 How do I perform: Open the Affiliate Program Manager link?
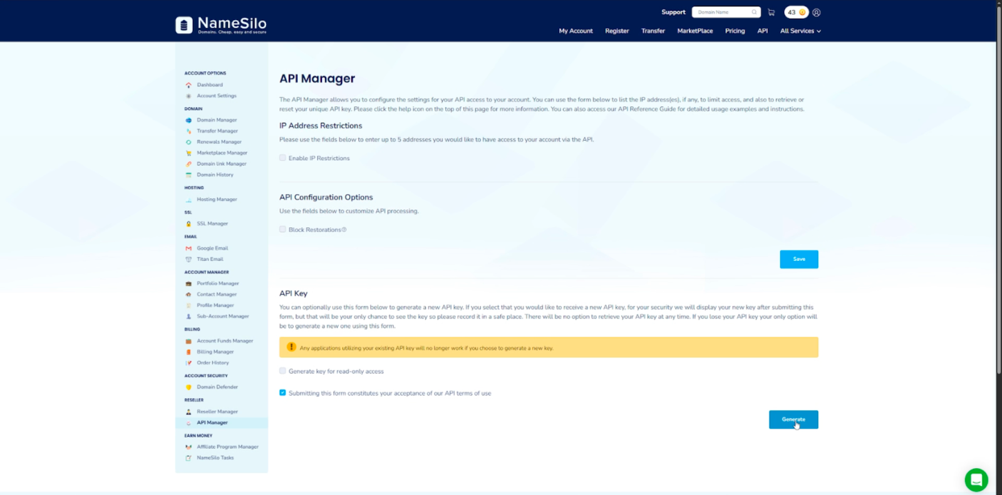(x=227, y=447)
